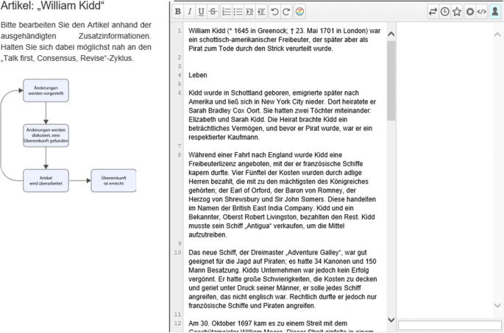Toggle bold formatting
This screenshot has width=504, height=333.
pos(178,12)
